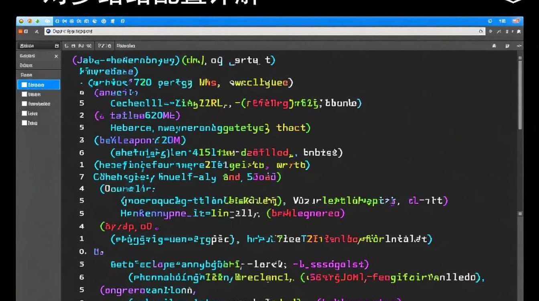Click the cloud icon on the light tab

[47, 21]
